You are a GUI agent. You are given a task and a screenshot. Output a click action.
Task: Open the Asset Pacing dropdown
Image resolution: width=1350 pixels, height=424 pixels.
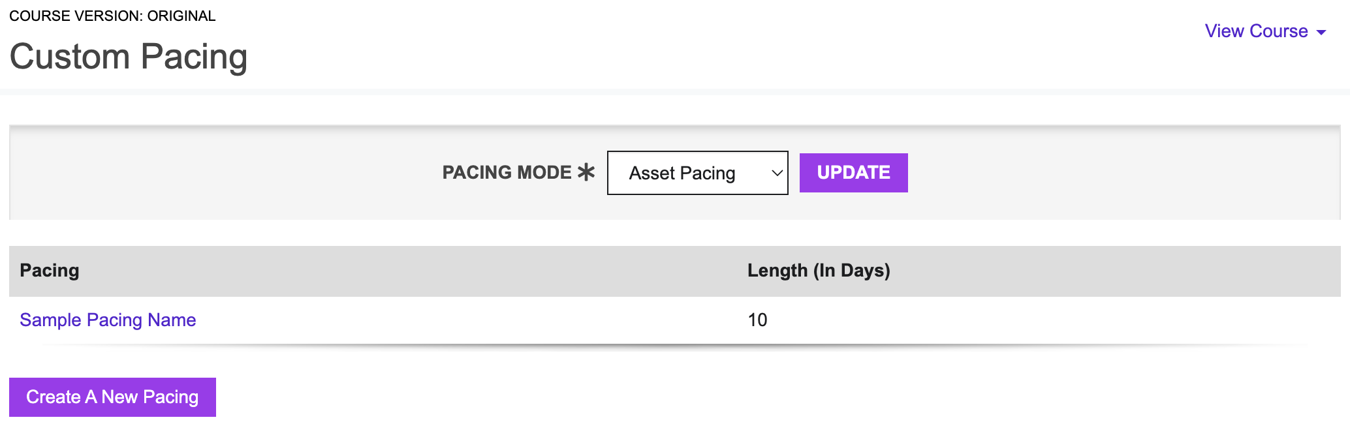697,173
